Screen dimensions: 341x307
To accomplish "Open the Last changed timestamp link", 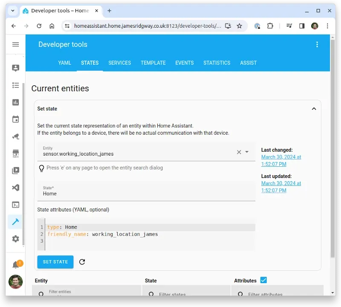I will 281,161.
